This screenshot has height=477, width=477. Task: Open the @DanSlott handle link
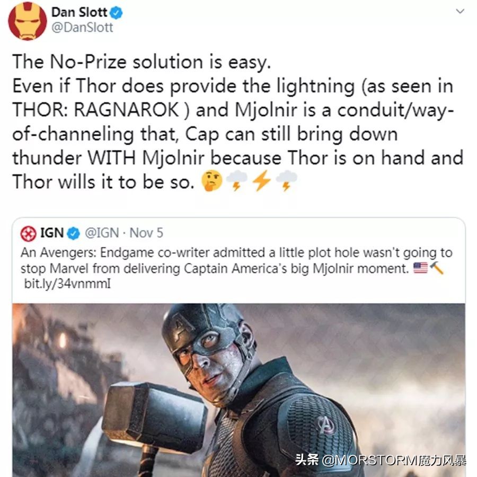[82, 28]
